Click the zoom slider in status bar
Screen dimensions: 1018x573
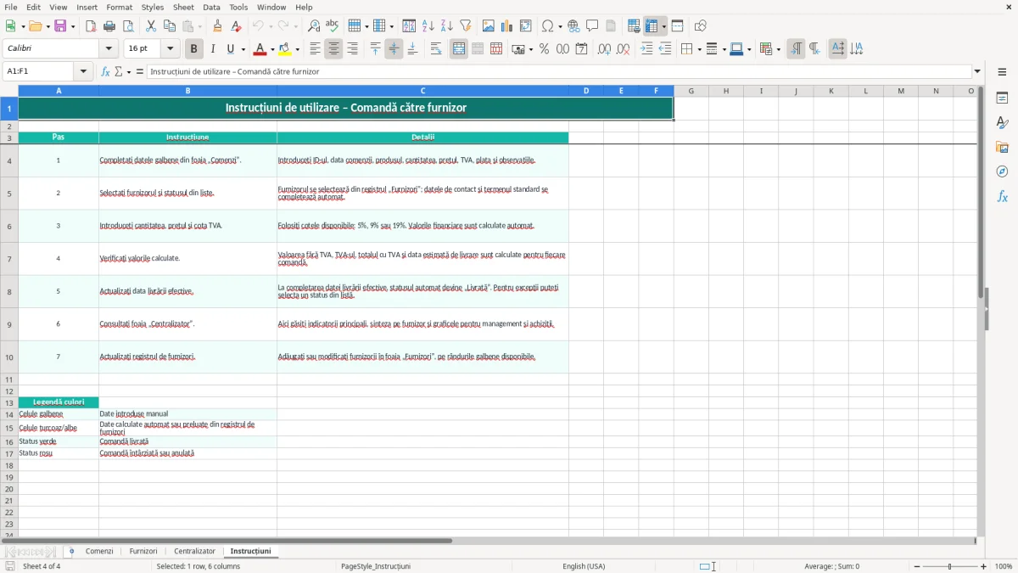pos(949,566)
